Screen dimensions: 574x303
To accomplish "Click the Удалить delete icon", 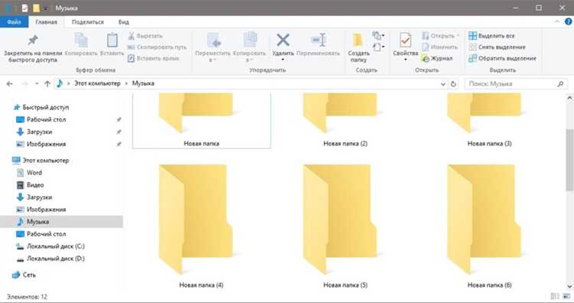I will [x=282, y=40].
